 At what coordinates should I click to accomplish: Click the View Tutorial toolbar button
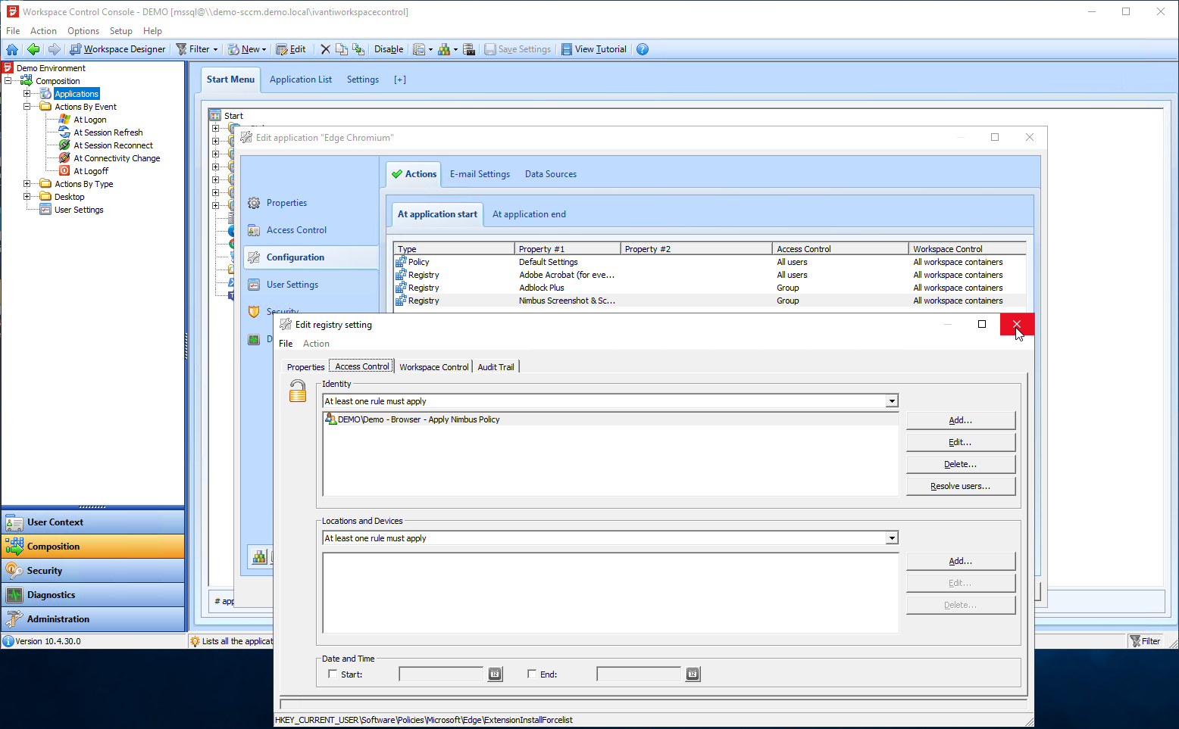click(x=594, y=49)
